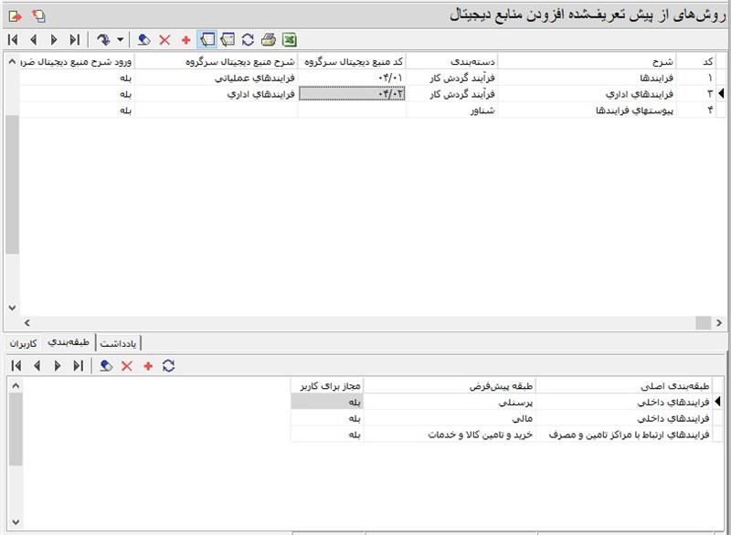This screenshot has width=731, height=535.
Task: Open dropdown arrow next to the blue curved arrow
Action: [x=121, y=40]
